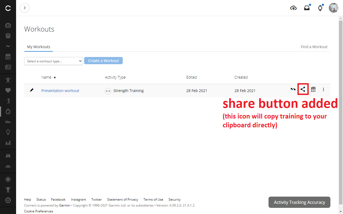
Task: Open the trophy personal records icon
Action: pyautogui.click(x=8, y=190)
